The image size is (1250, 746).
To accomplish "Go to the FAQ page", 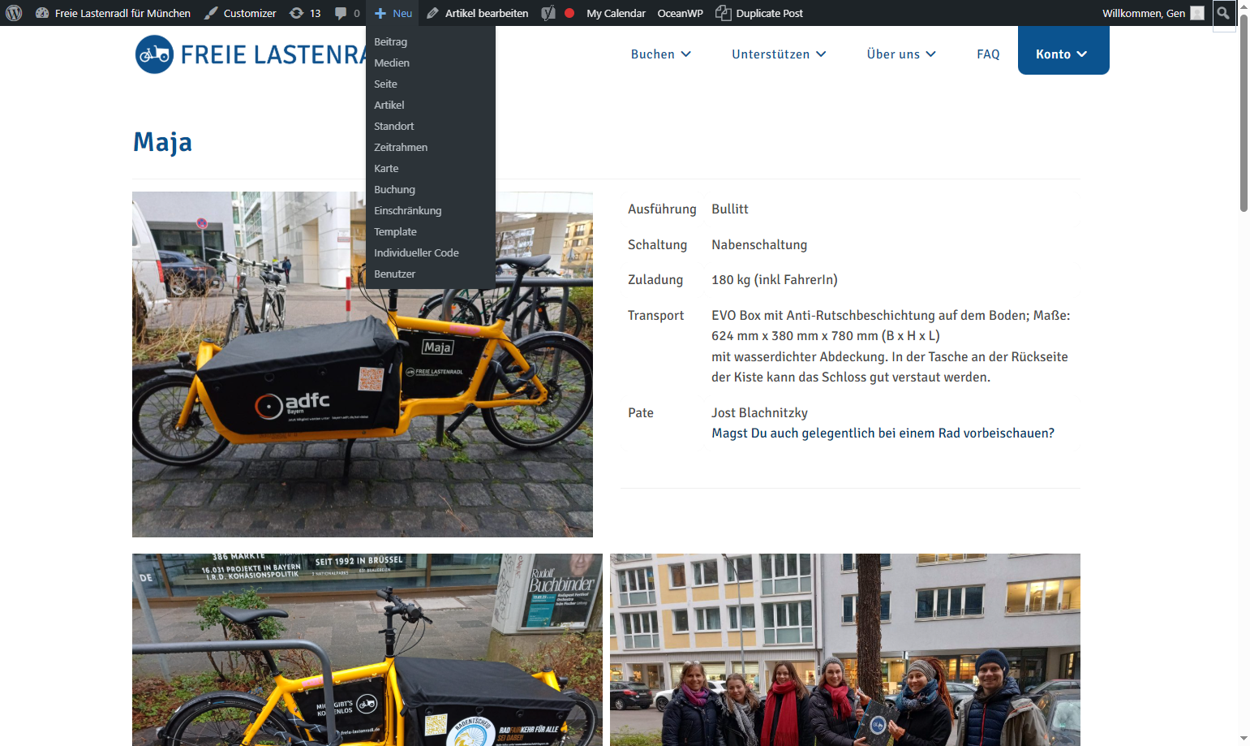I will click(x=988, y=54).
